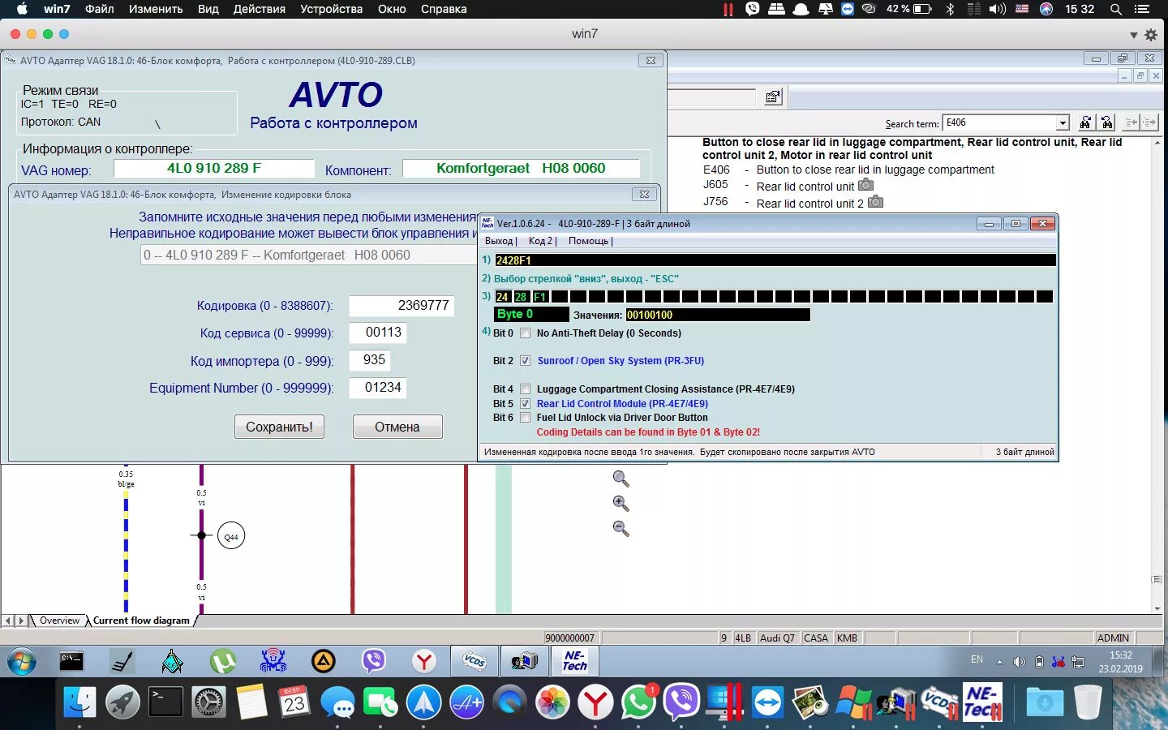Open Viber from the Windows taskbar

(x=373, y=662)
